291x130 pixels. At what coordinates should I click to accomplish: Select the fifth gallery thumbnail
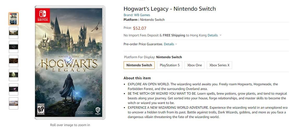[x=14, y=75]
